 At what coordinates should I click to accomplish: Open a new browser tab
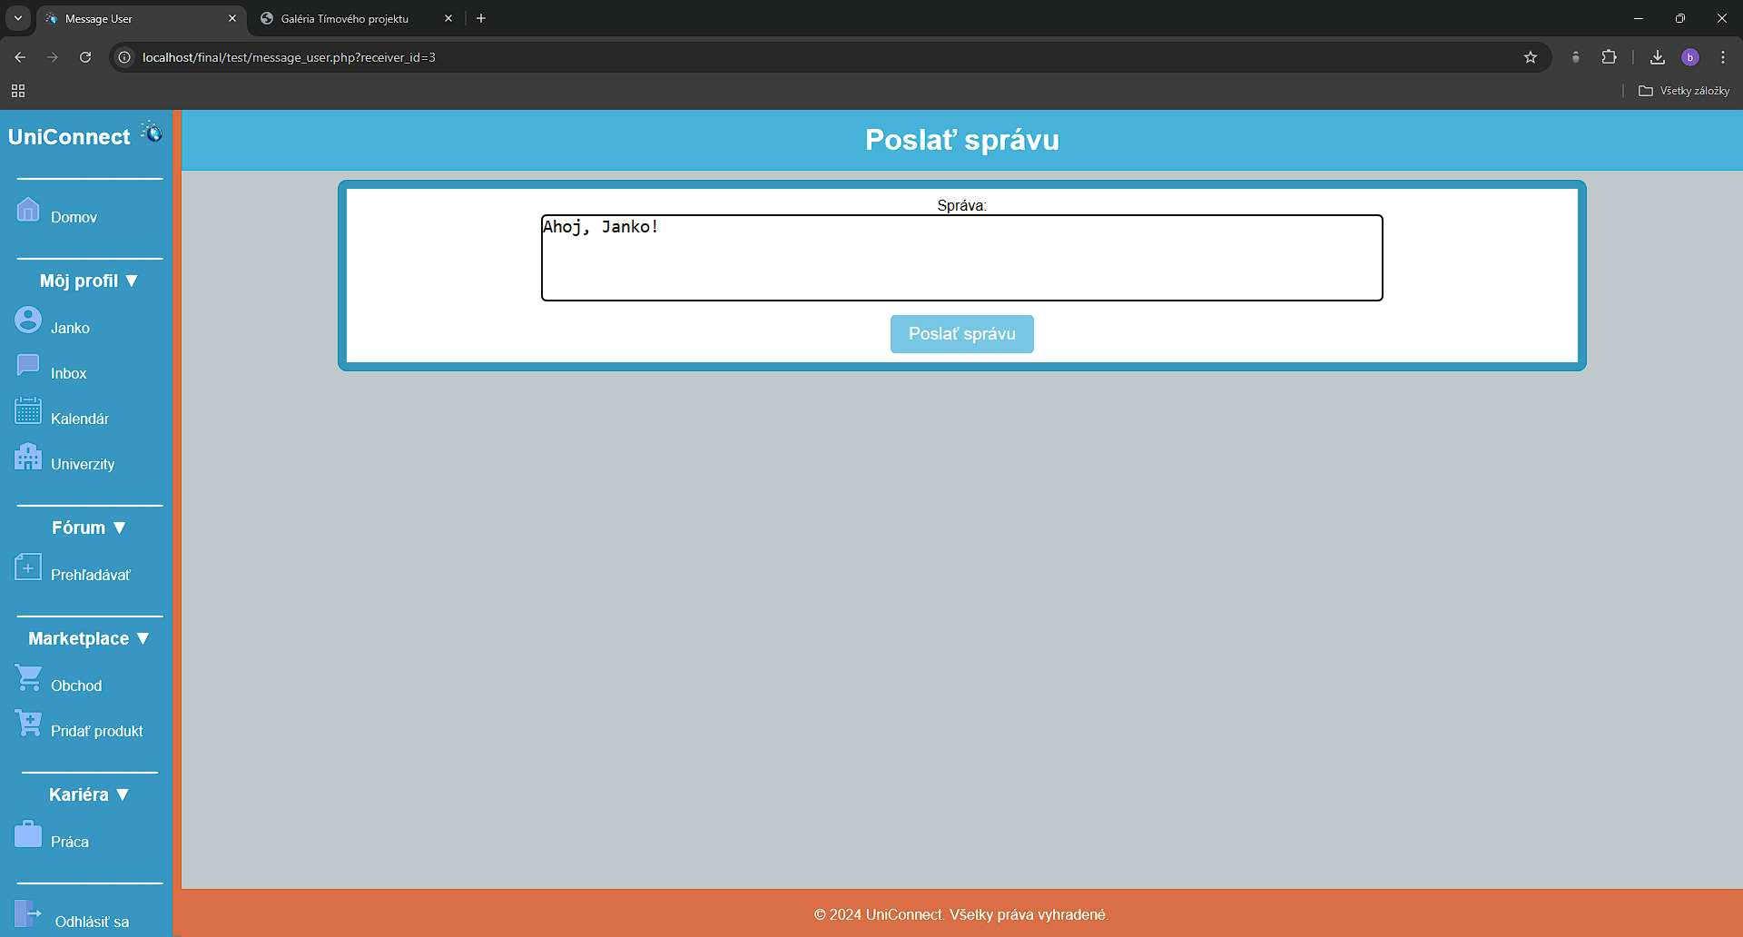click(481, 18)
